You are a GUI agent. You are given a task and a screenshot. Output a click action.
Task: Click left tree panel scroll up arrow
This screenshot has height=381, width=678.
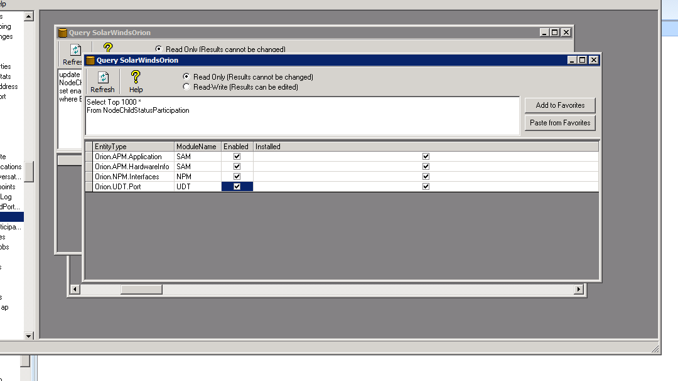tap(29, 16)
